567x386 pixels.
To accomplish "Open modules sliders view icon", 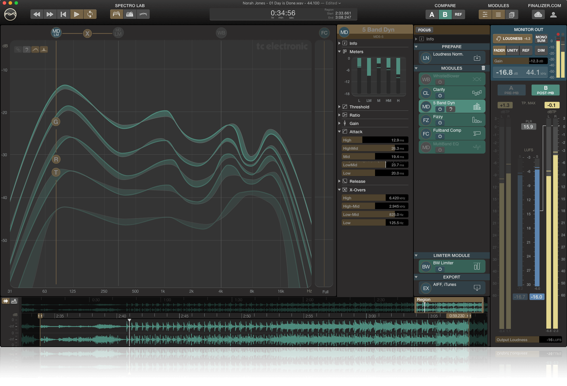I will (485, 14).
